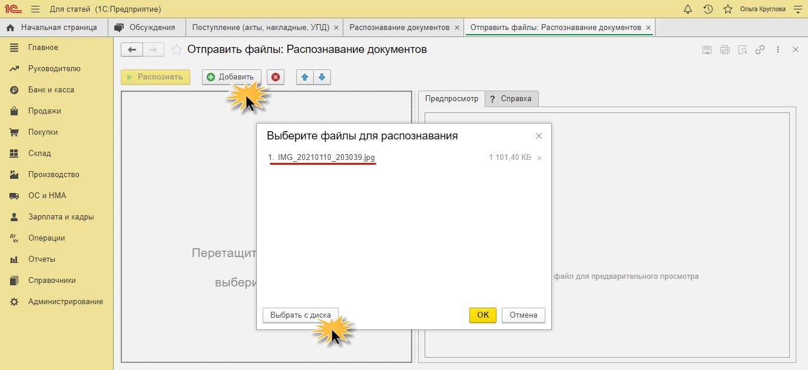Close the Поступление (акты, накладные, УПД) tab

pos(336,28)
